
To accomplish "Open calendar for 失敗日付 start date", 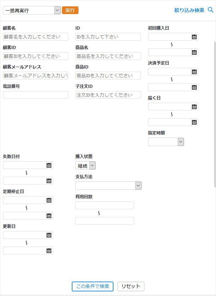I will (x=49, y=165).
